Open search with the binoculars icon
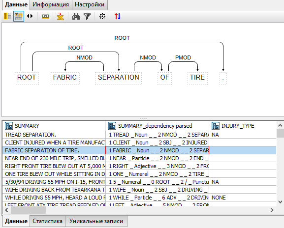Screen dimensions: 284x228 (76, 16)
